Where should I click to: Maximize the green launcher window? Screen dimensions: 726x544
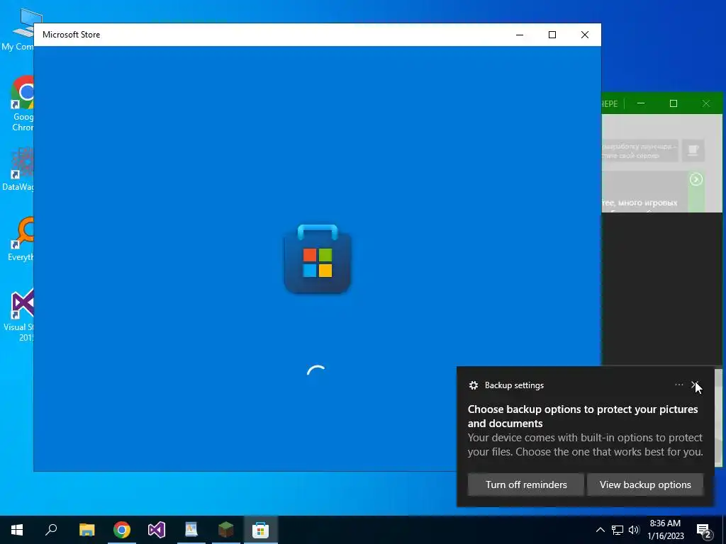674,103
